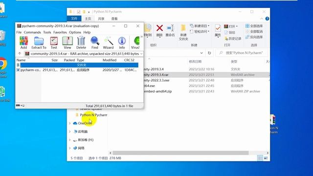313x176 pixels.
Task: Switch to the 查看 ribbon tab
Action: coord(114,19)
